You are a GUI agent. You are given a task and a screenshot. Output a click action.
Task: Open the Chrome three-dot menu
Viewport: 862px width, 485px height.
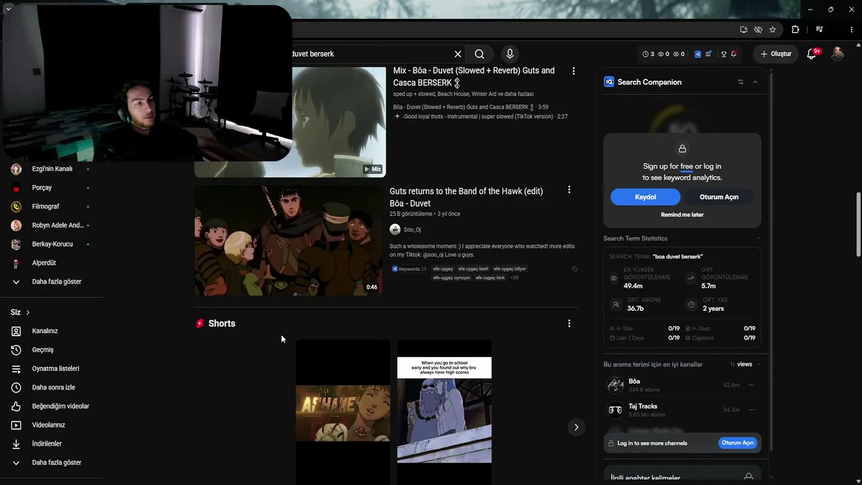(852, 30)
